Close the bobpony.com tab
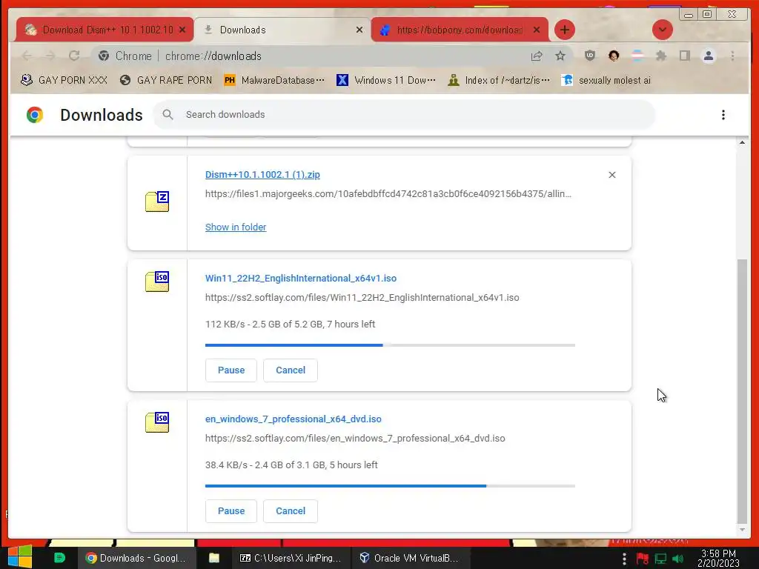 [537, 30]
